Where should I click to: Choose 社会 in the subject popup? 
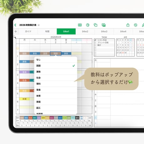pos(56,78)
